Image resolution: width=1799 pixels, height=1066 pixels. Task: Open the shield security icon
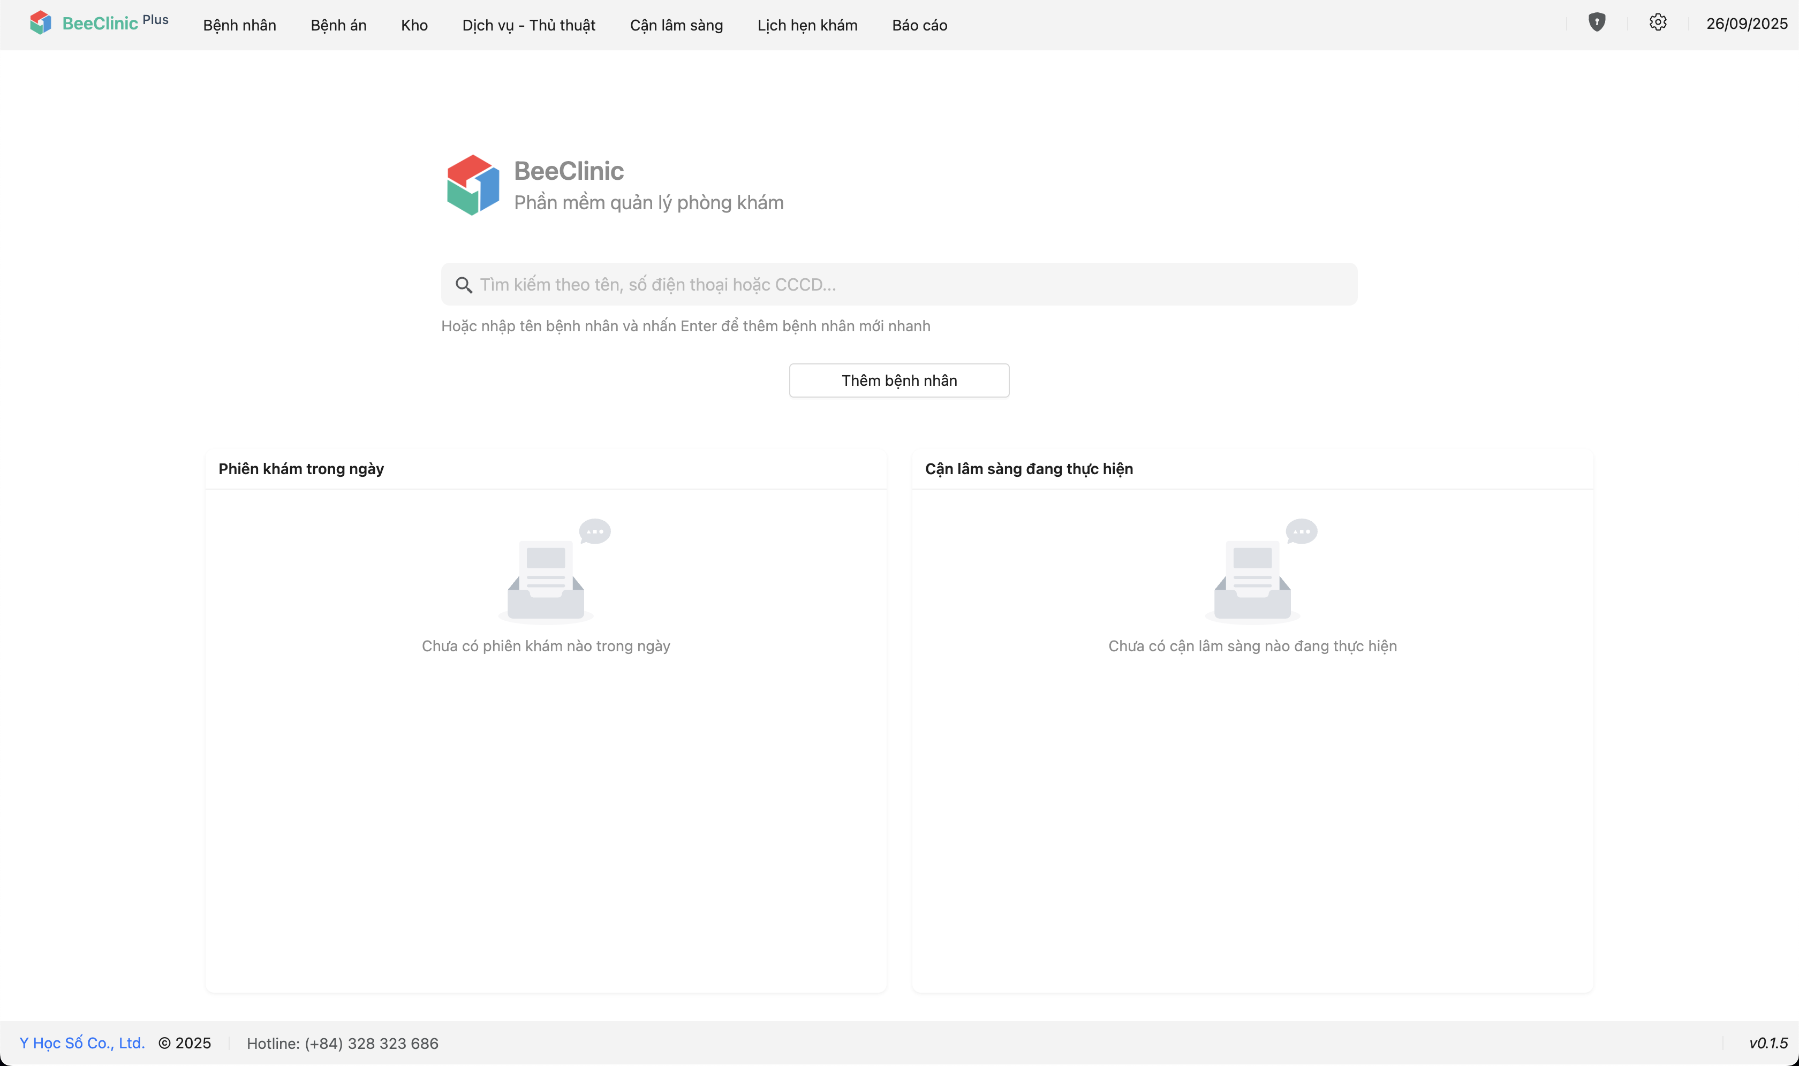1596,22
